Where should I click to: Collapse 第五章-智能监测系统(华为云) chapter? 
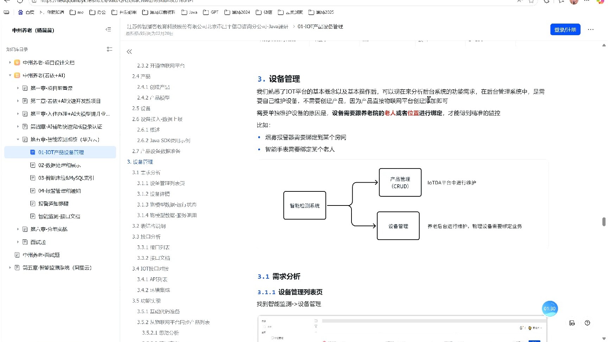click(18, 139)
